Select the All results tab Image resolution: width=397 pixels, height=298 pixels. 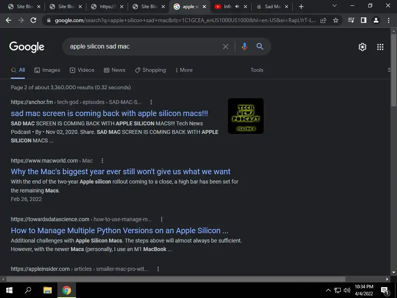coord(18,70)
